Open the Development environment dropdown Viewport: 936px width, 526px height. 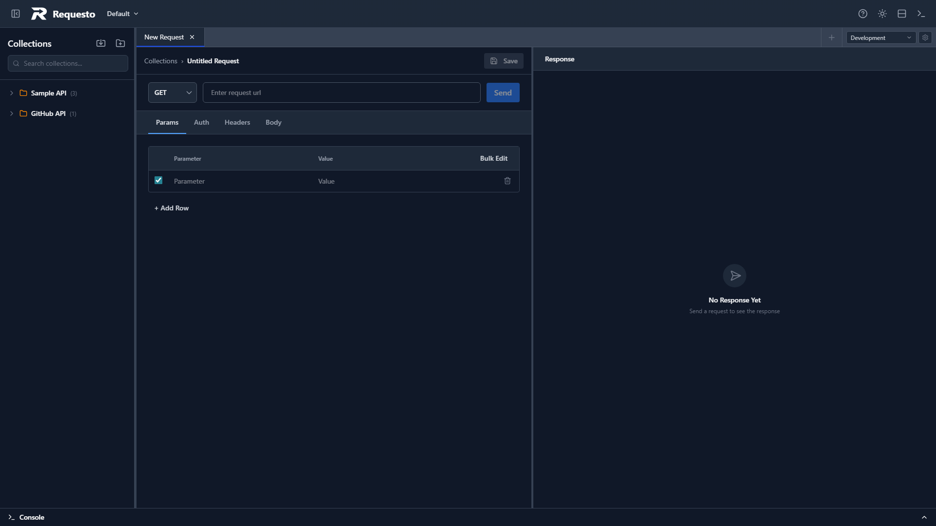(x=880, y=38)
